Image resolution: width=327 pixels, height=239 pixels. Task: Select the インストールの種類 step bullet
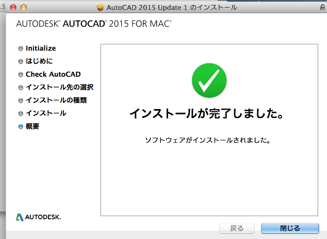coord(20,100)
